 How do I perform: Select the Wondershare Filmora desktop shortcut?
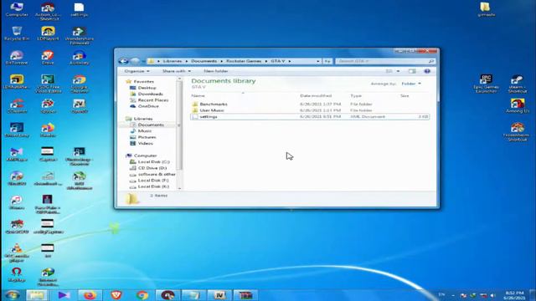(79, 35)
